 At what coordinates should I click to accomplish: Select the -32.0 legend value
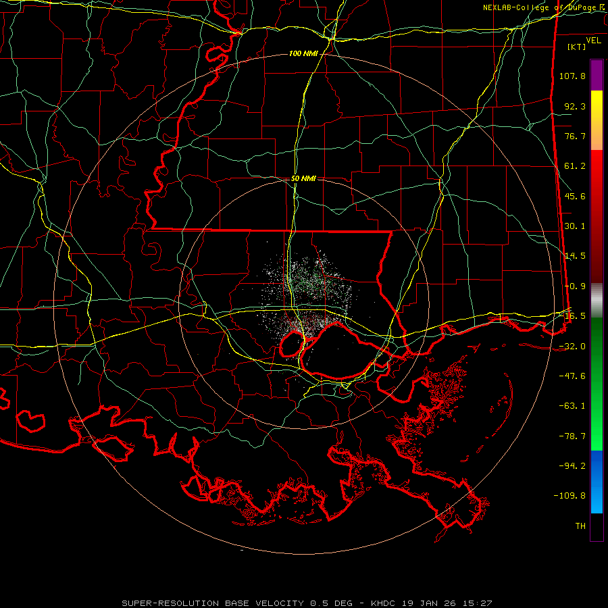click(x=572, y=347)
